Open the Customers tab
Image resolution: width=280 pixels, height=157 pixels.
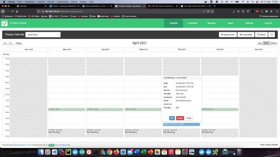[x=192, y=23]
